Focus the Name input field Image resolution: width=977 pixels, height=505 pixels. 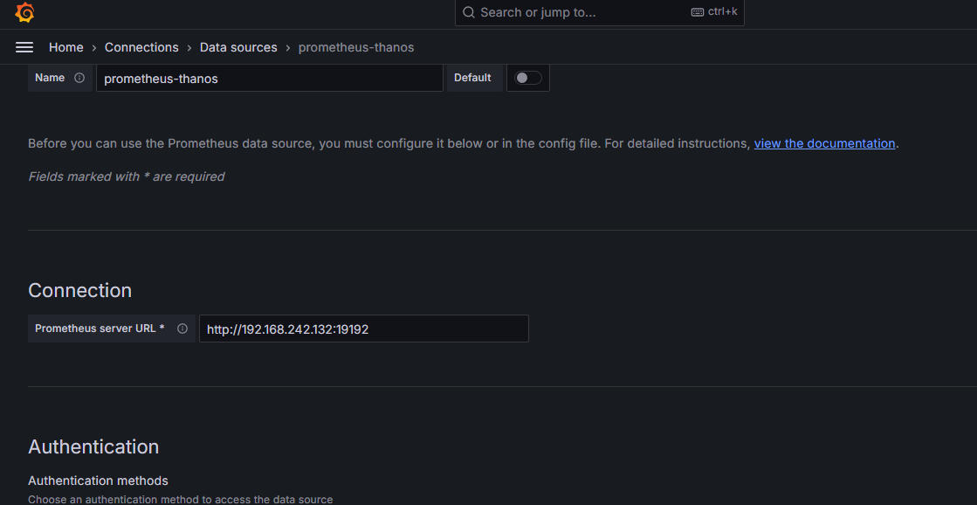click(x=269, y=78)
